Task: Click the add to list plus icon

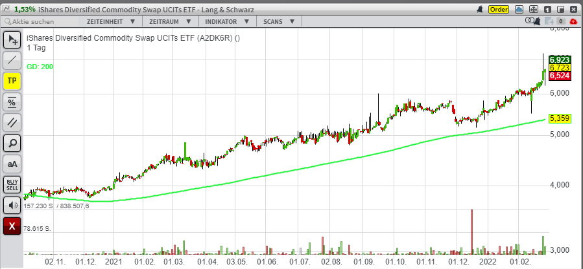Action: 548,21
